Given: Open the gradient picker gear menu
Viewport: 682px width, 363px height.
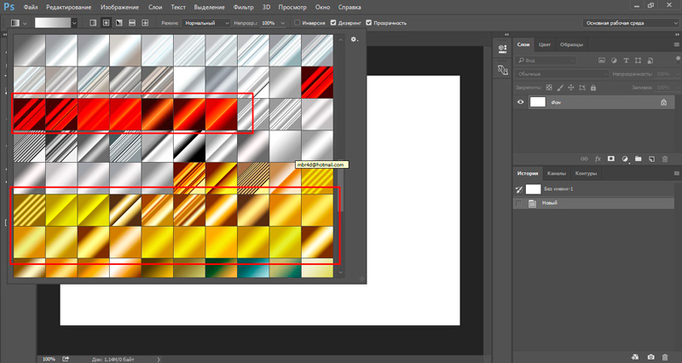Looking at the screenshot, I should coord(355,39).
